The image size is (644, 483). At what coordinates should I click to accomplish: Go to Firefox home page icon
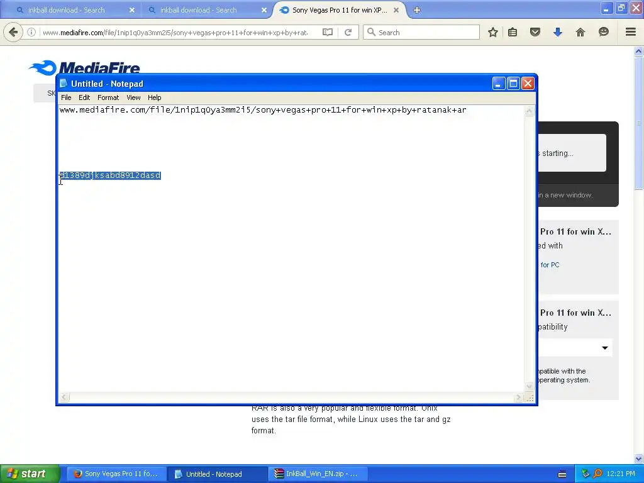[x=580, y=32]
